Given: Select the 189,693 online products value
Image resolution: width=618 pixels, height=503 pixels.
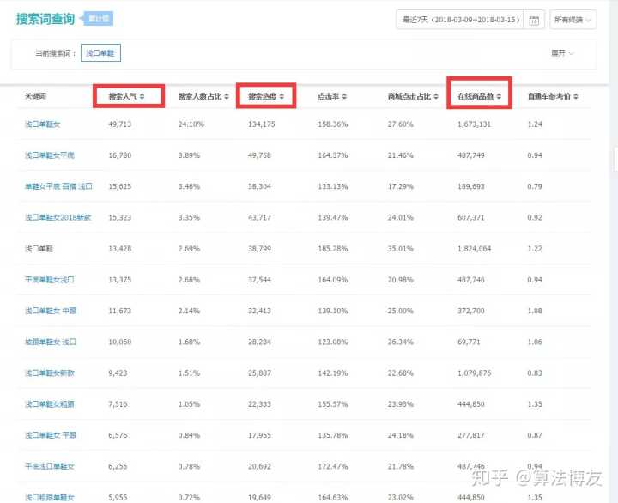Looking at the screenshot, I should 471,186.
